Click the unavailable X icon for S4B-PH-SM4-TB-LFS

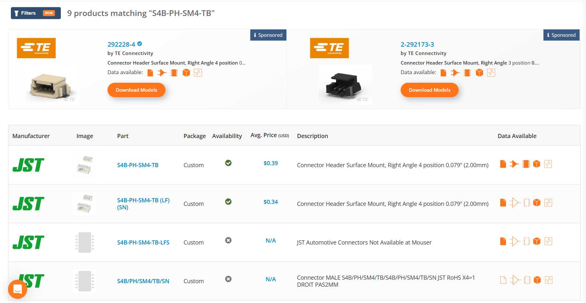point(228,240)
